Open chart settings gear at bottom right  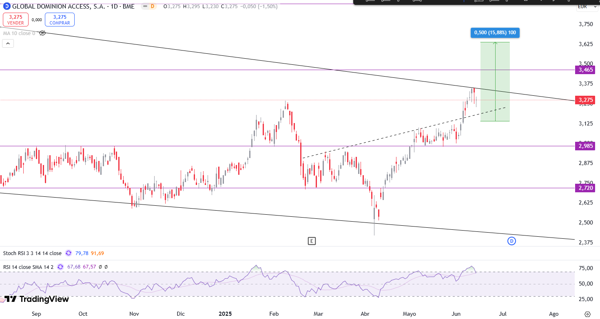tap(587, 314)
